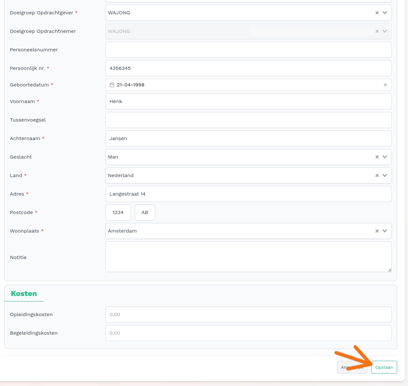408x386 pixels.
Task: Click the Voornaam field containing Henk
Action: click(249, 101)
